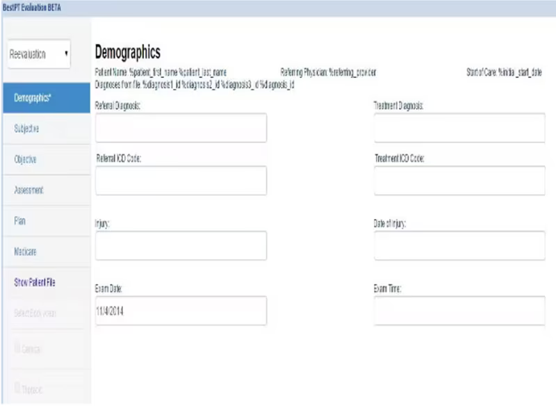Click the BestPT Evaluation BETA title
Screen dimensions: 556x417
[32, 8]
